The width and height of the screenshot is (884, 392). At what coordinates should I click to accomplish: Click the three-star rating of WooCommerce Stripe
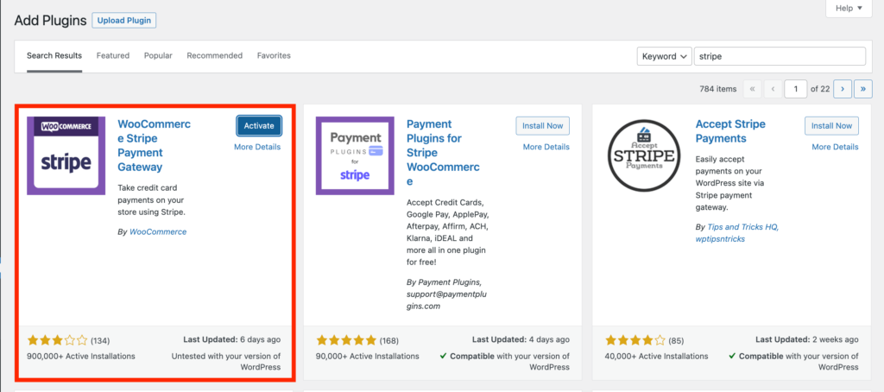click(x=58, y=340)
